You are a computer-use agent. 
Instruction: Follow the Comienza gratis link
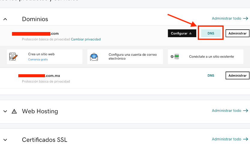pos(38,59)
